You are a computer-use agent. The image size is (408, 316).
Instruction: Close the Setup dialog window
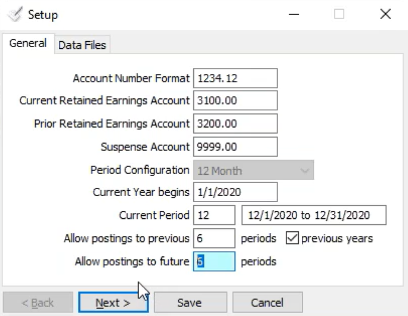pyautogui.click(x=385, y=14)
